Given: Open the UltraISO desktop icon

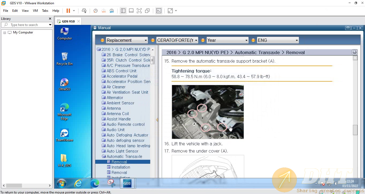Looking at the screenshot, I should pyautogui.click(x=65, y=84).
